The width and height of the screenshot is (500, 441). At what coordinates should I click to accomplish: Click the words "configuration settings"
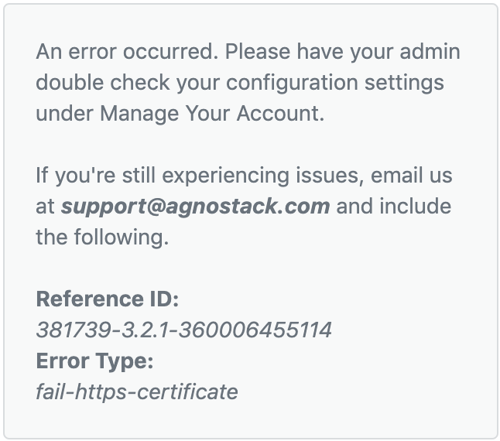point(335,83)
